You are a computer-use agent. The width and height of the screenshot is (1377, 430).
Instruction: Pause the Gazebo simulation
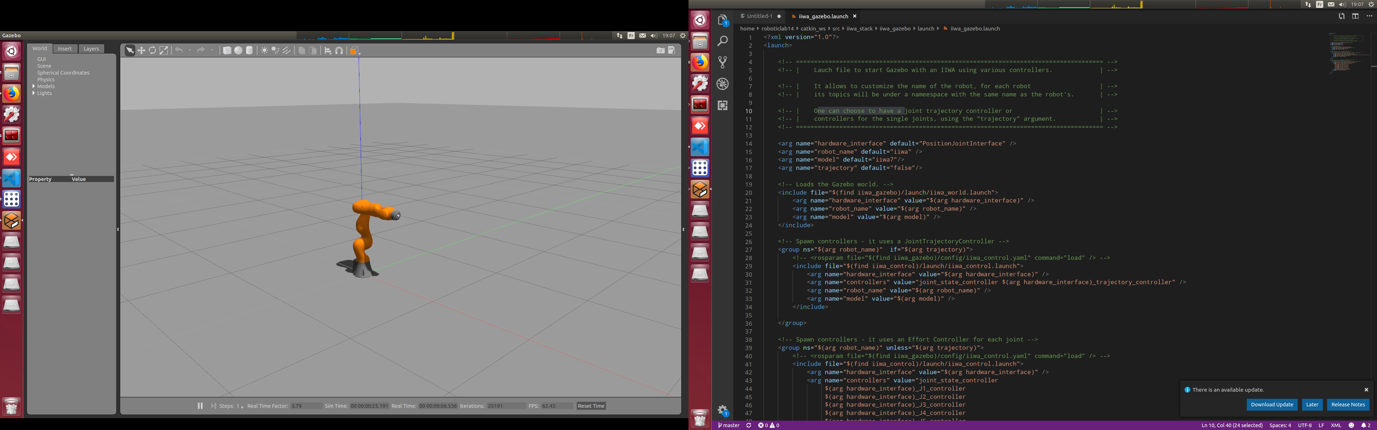tap(200, 406)
